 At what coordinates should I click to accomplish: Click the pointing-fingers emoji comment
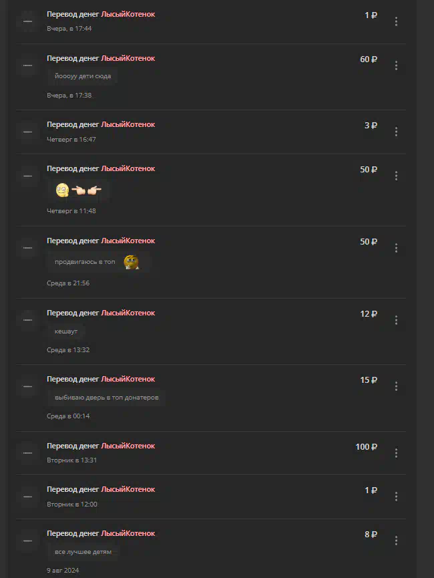click(79, 190)
